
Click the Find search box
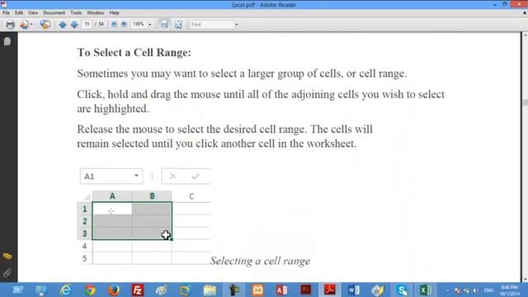click(x=211, y=24)
